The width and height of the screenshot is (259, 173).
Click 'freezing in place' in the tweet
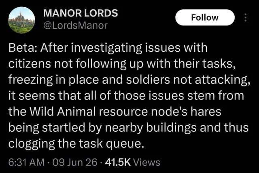point(53,80)
